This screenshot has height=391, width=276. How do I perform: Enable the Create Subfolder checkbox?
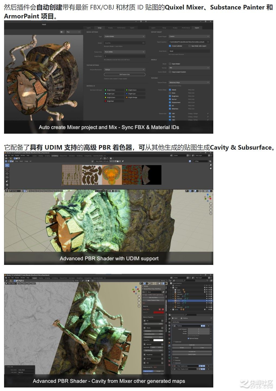click(170, 46)
